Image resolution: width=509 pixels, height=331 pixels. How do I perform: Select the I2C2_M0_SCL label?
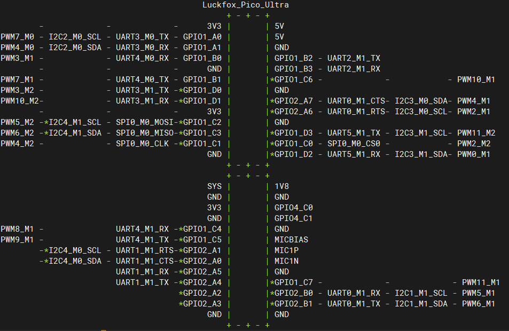pos(75,37)
